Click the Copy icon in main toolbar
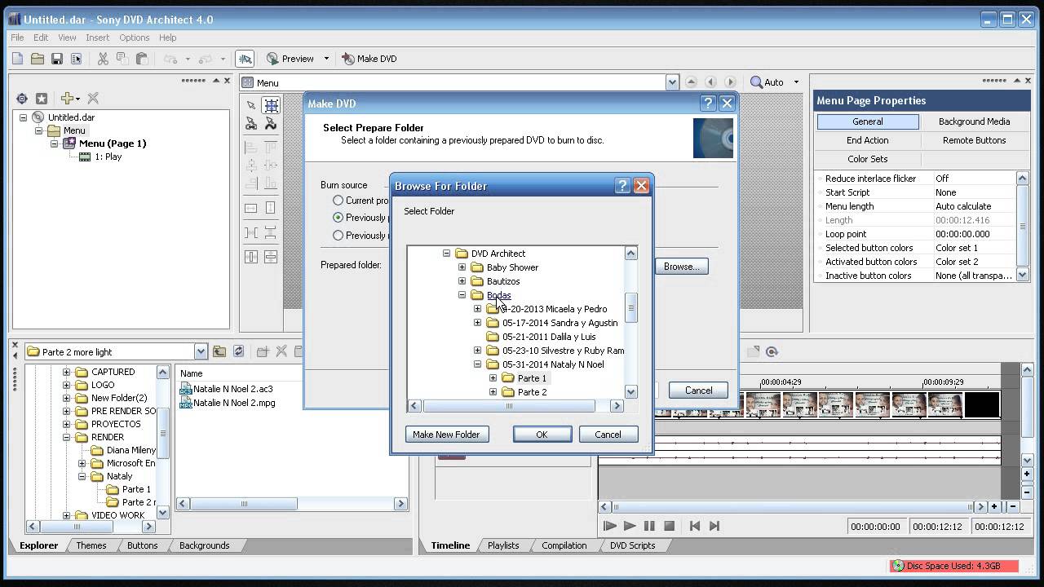The image size is (1044, 587). click(x=122, y=59)
